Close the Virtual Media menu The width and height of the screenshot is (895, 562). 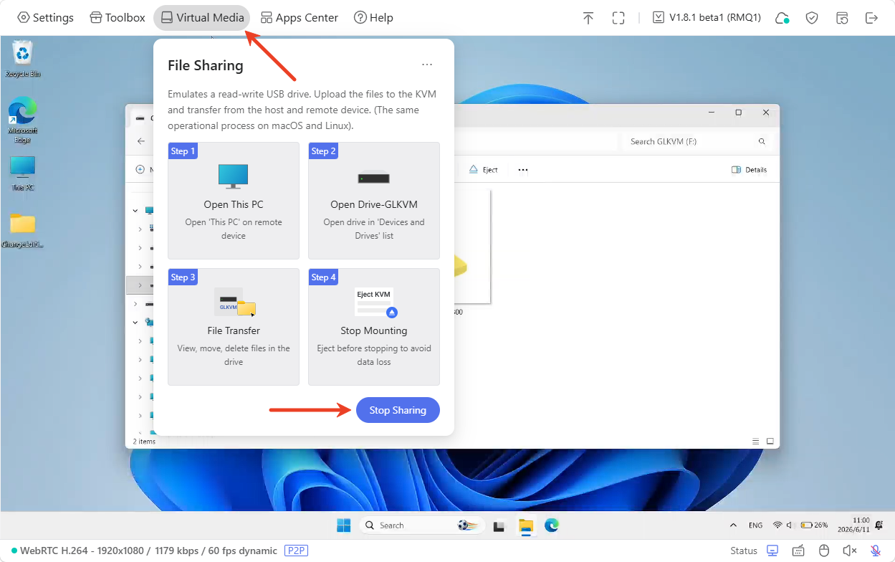(x=201, y=18)
